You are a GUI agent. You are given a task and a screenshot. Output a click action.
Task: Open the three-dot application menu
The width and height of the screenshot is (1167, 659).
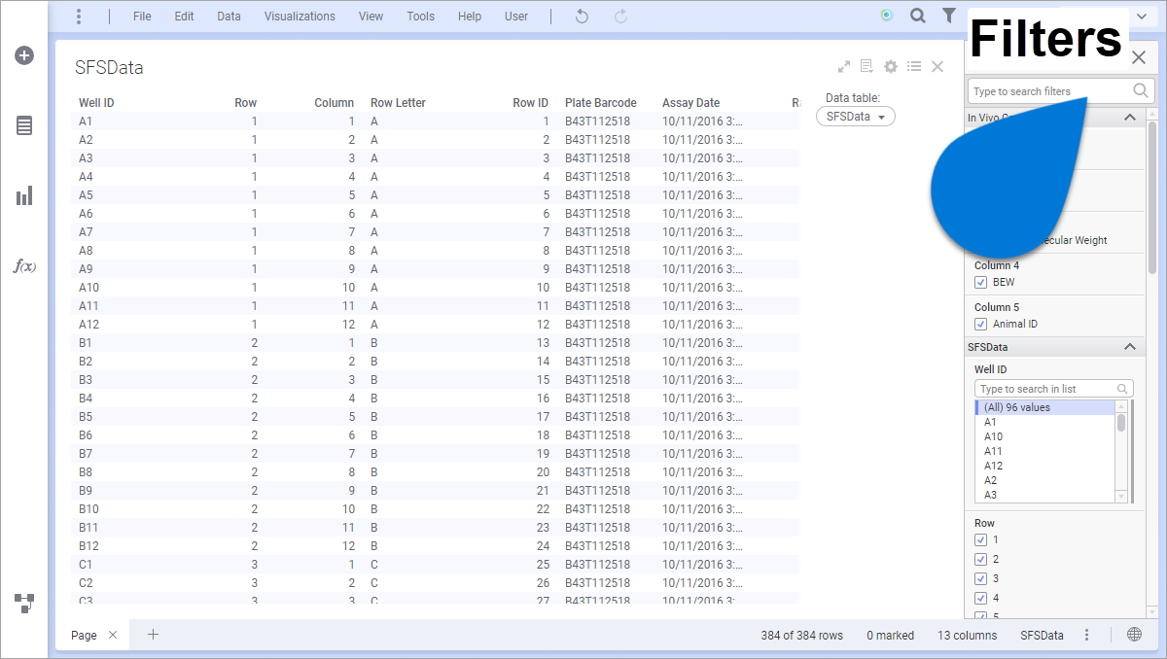79,17
